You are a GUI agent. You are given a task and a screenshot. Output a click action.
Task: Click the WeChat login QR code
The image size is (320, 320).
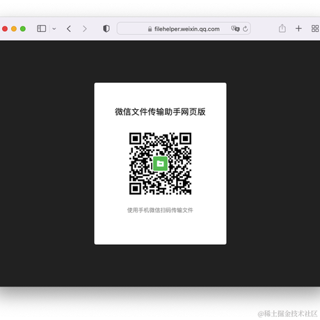160,163
